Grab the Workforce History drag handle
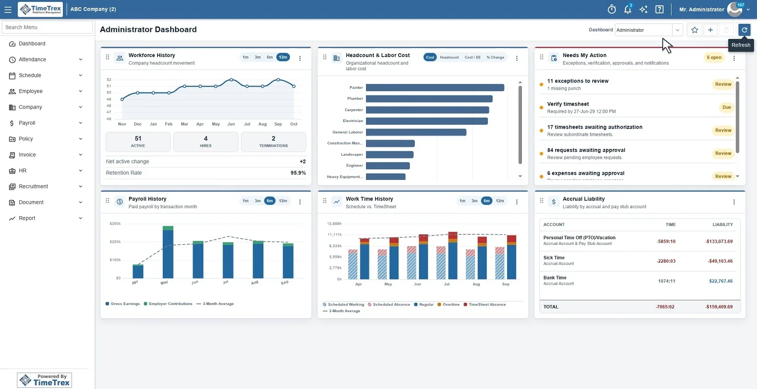This screenshot has width=757, height=389. coord(108,57)
